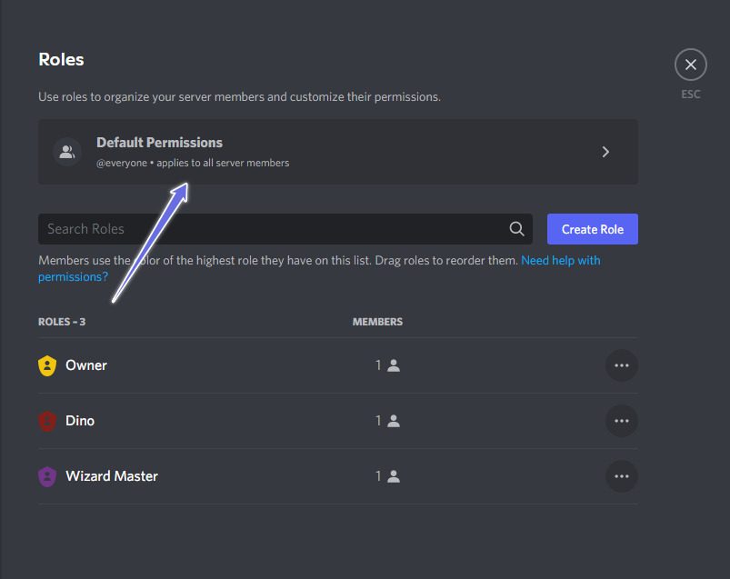Viewport: 730px width, 579px height.
Task: Open Default Permissions for @everyone
Action: point(338,152)
